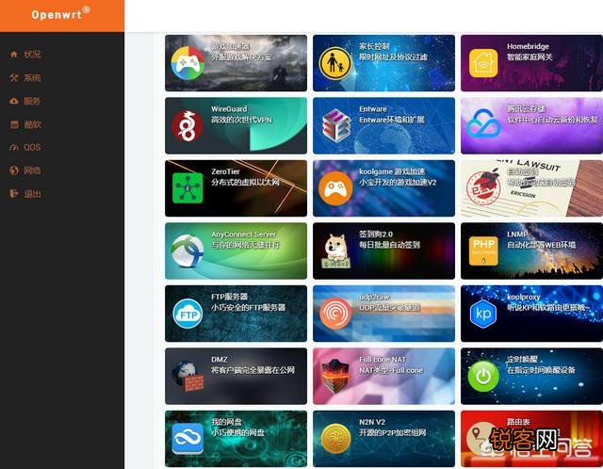The image size is (603, 469).
Task: Open the QOS sidebar menu
Action: [x=32, y=148]
